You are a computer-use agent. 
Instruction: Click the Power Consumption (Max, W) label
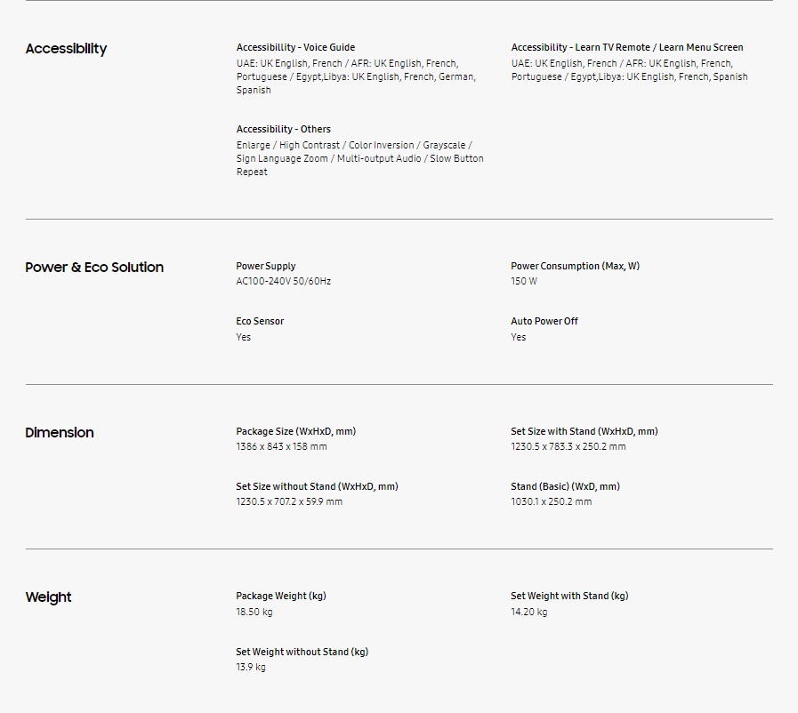(575, 266)
